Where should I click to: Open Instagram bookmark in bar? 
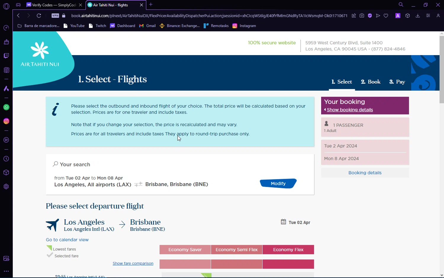coord(244,26)
